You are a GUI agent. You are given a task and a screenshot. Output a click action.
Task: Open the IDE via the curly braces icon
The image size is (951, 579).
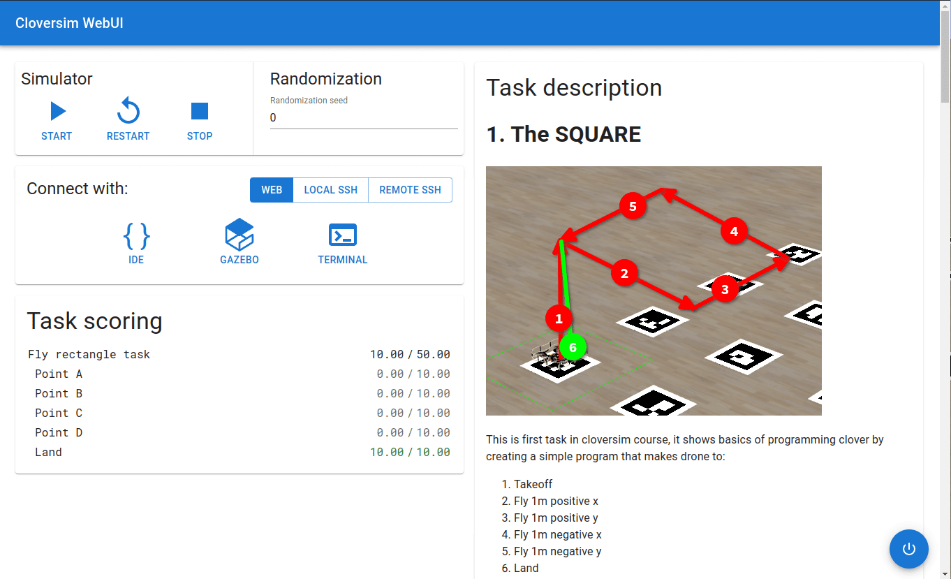[136, 235]
